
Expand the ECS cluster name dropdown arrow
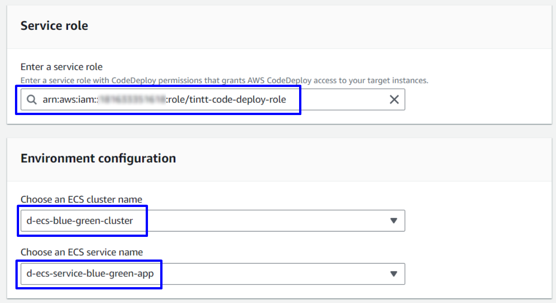point(394,221)
